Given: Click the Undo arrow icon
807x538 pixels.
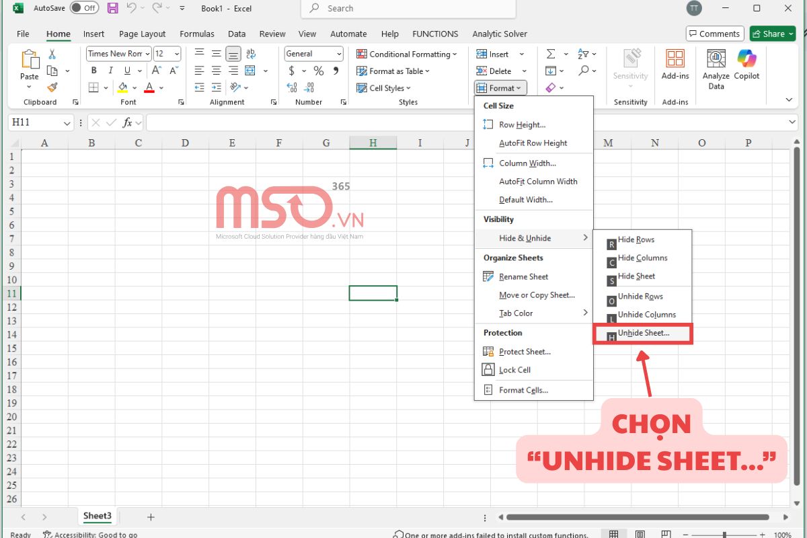Looking at the screenshot, I should pos(132,8).
